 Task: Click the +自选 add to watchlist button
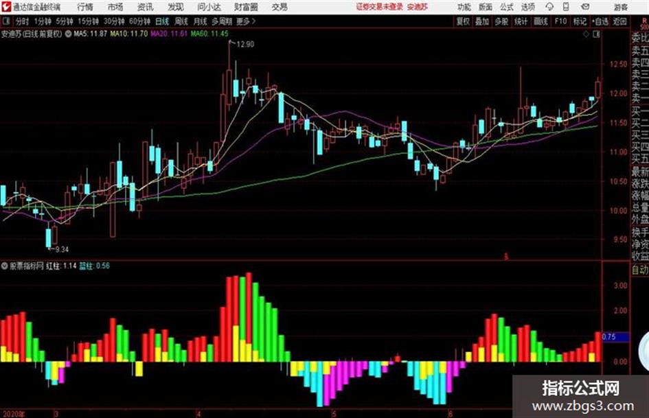pos(600,21)
